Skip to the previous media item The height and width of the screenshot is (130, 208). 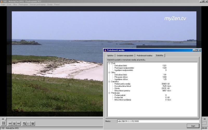coord(10,123)
